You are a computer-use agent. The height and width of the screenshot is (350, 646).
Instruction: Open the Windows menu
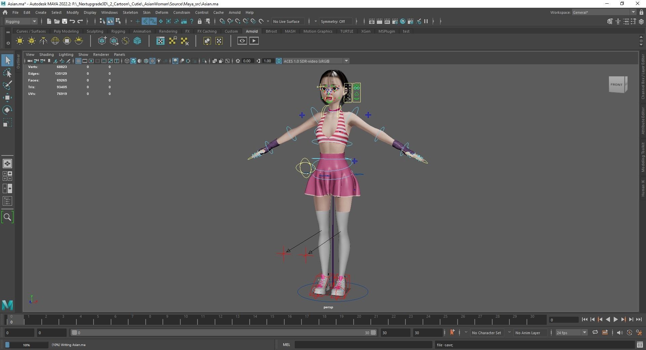109,12
